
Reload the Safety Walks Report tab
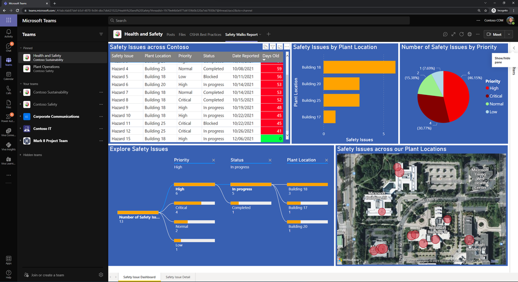click(x=461, y=34)
